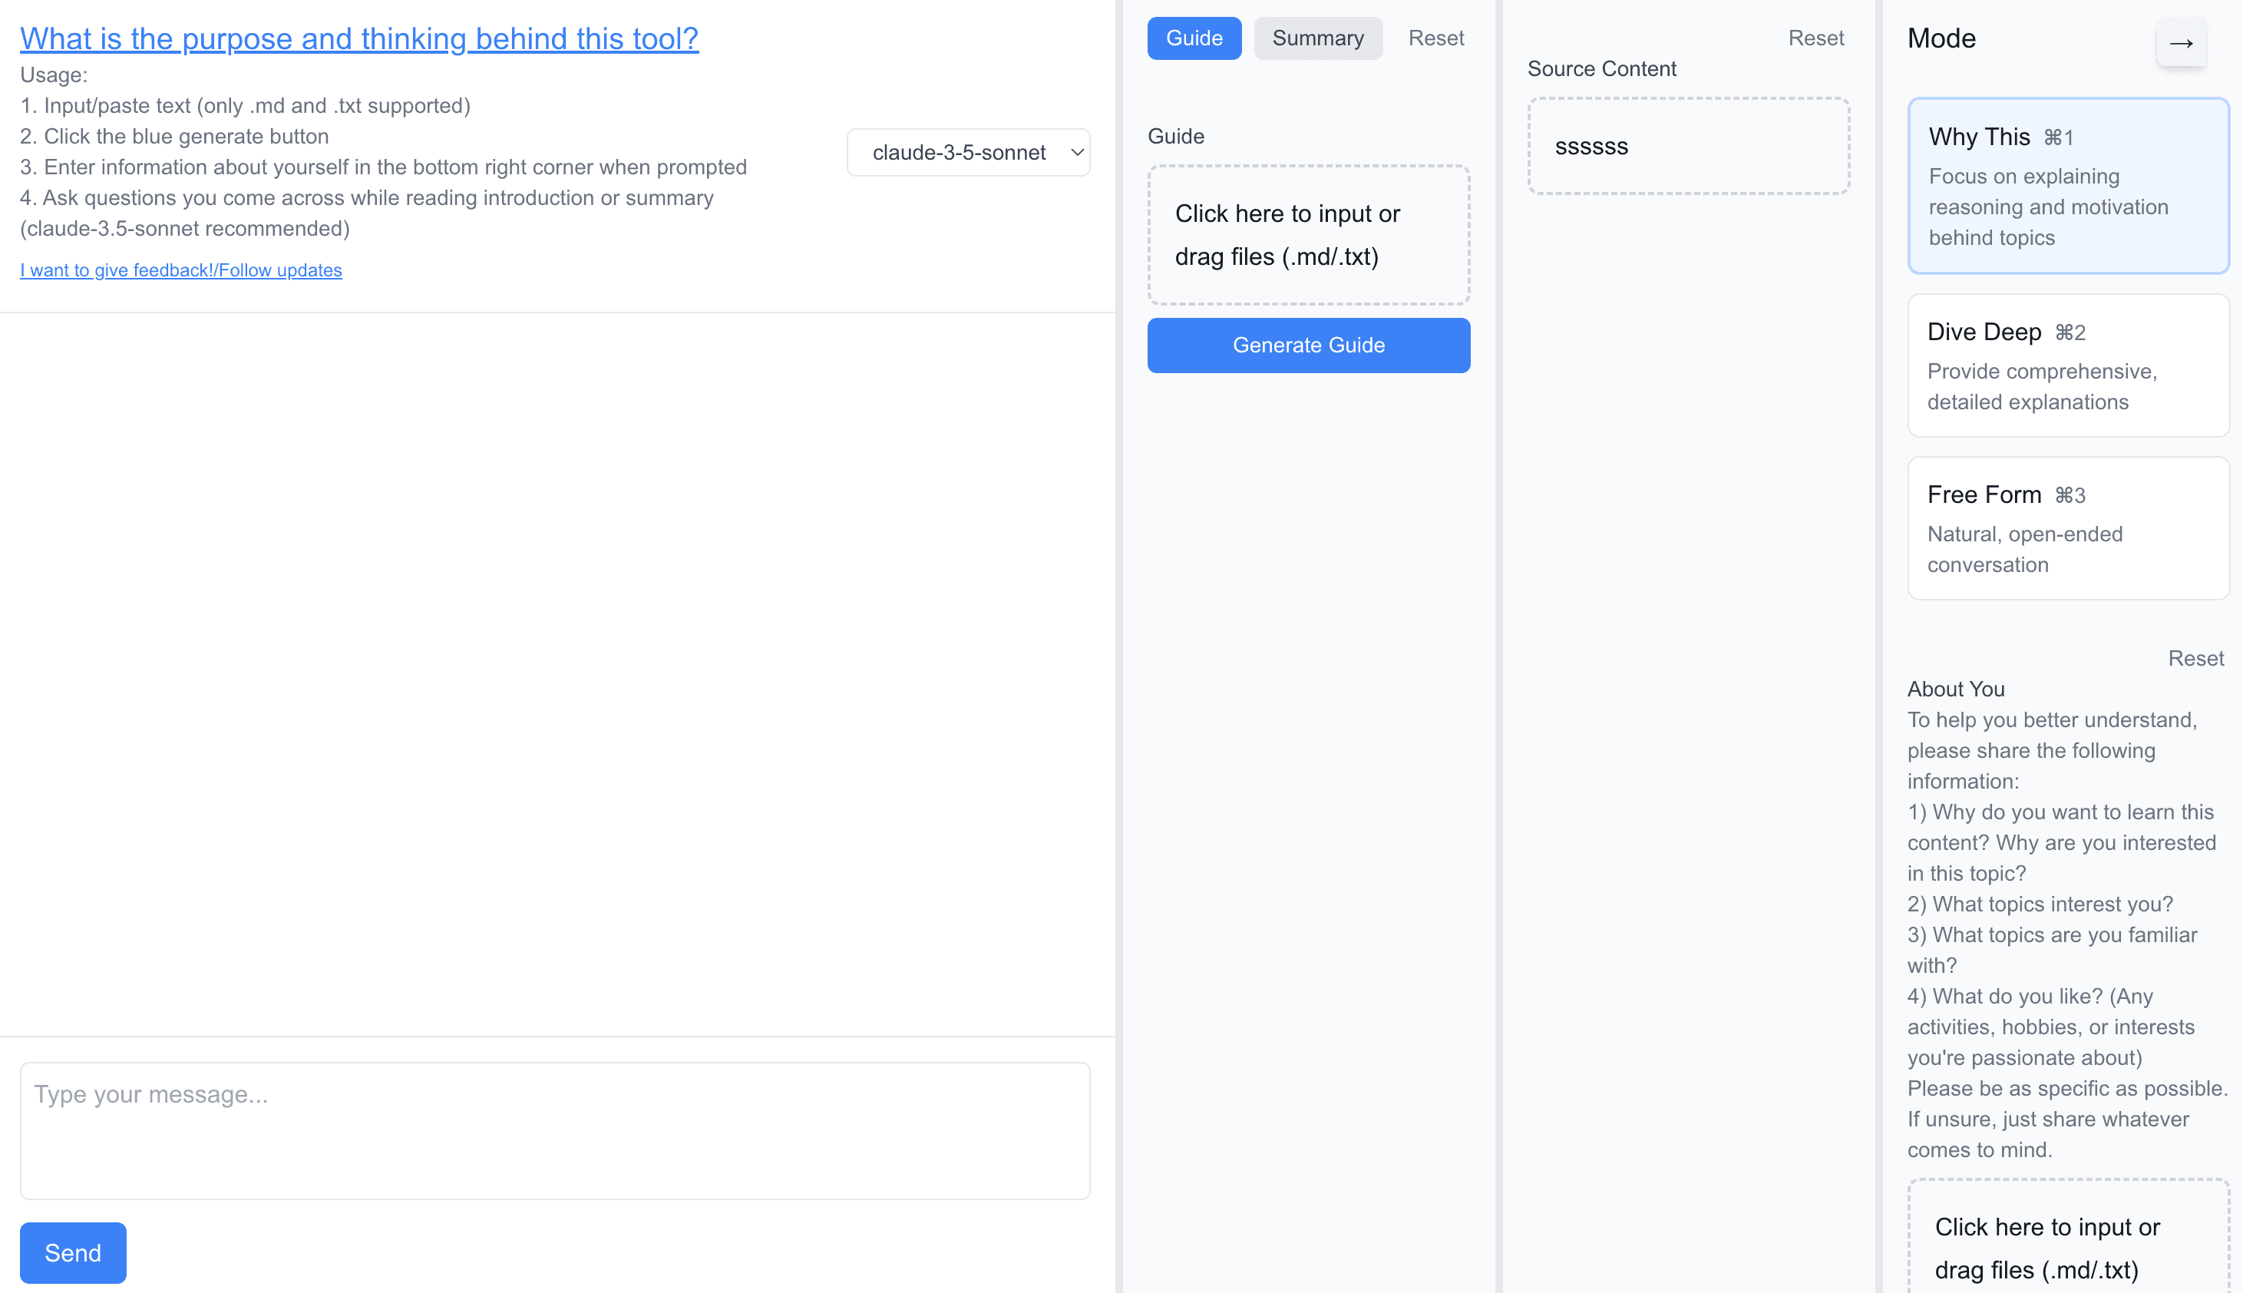Click inside the empty chat conversation area

[556, 666]
